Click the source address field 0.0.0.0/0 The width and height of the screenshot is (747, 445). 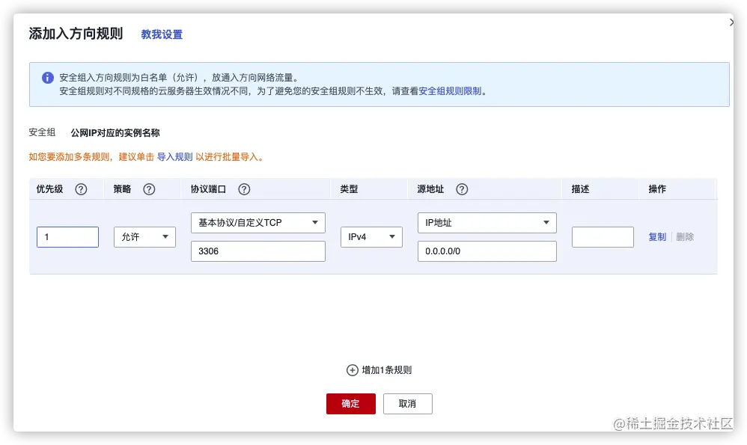487,251
